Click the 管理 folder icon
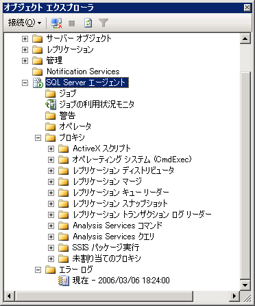255x306 pixels. pos(37,61)
